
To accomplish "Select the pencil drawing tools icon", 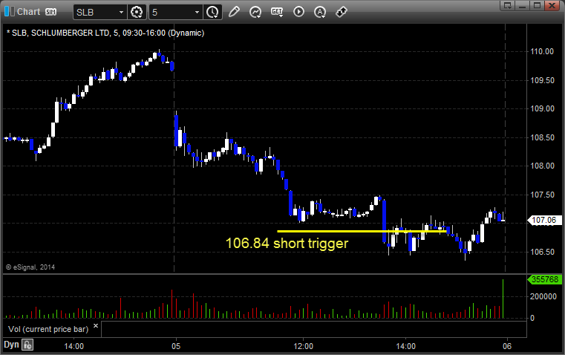I will coord(234,12).
